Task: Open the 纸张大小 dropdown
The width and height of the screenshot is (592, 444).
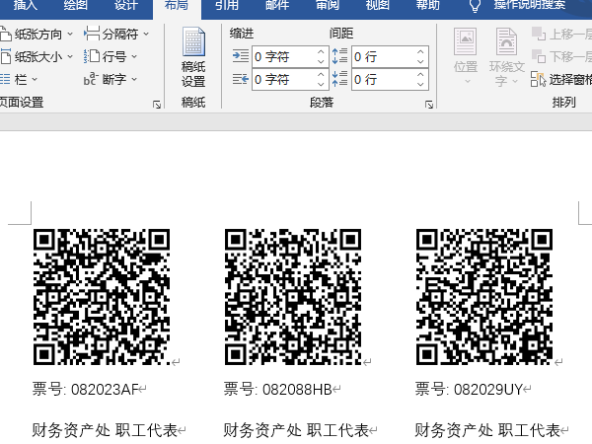Action: [37, 57]
